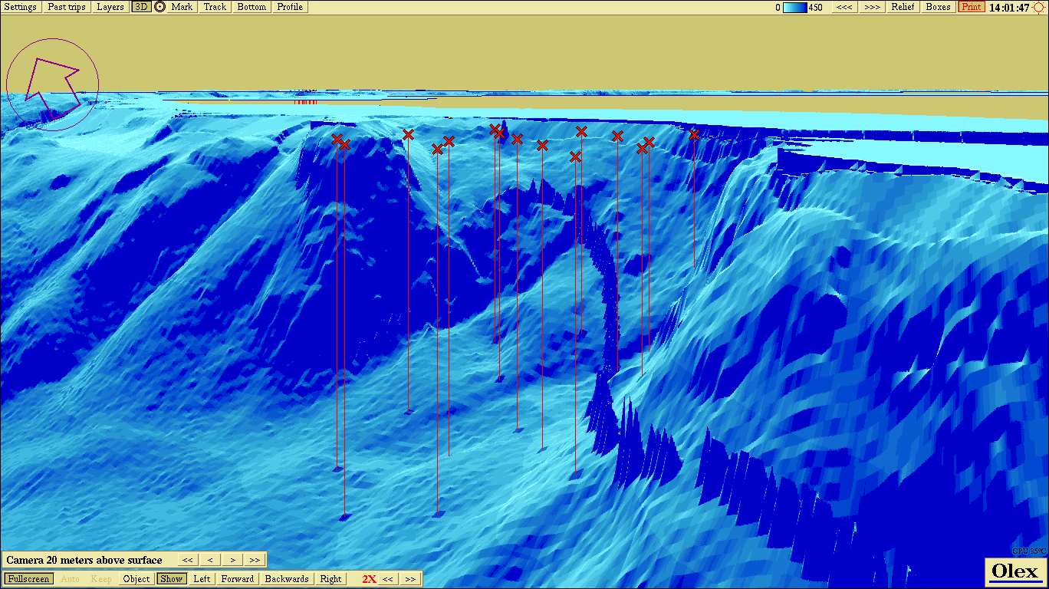This screenshot has height=589, width=1049.
Task: Toggle the Object button
Action: pos(136,579)
